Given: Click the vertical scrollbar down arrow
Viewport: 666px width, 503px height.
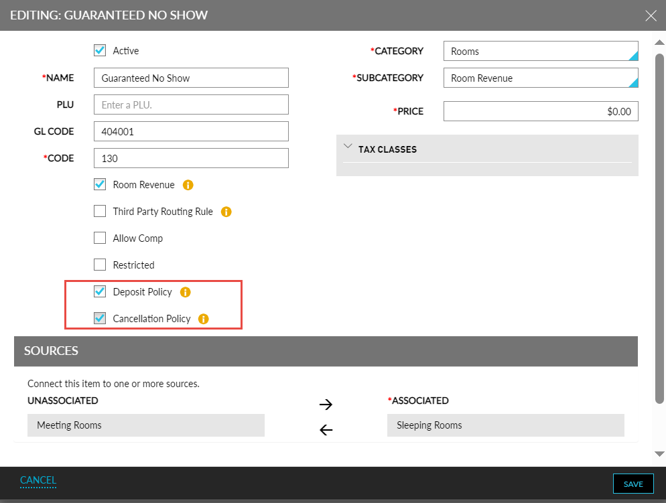Looking at the screenshot, I should 659,453.
